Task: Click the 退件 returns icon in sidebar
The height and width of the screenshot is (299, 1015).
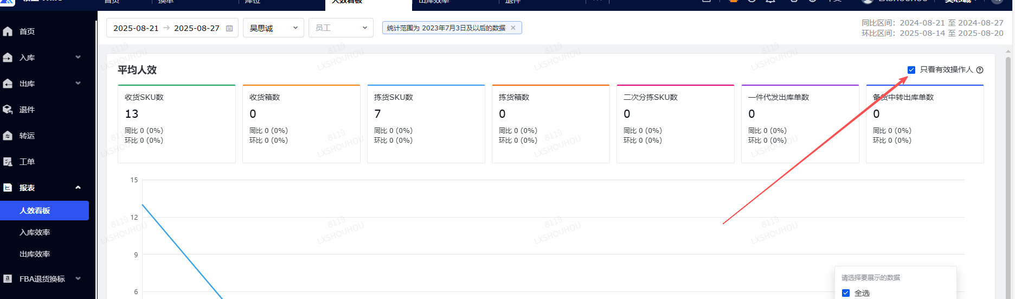Action: coord(8,110)
